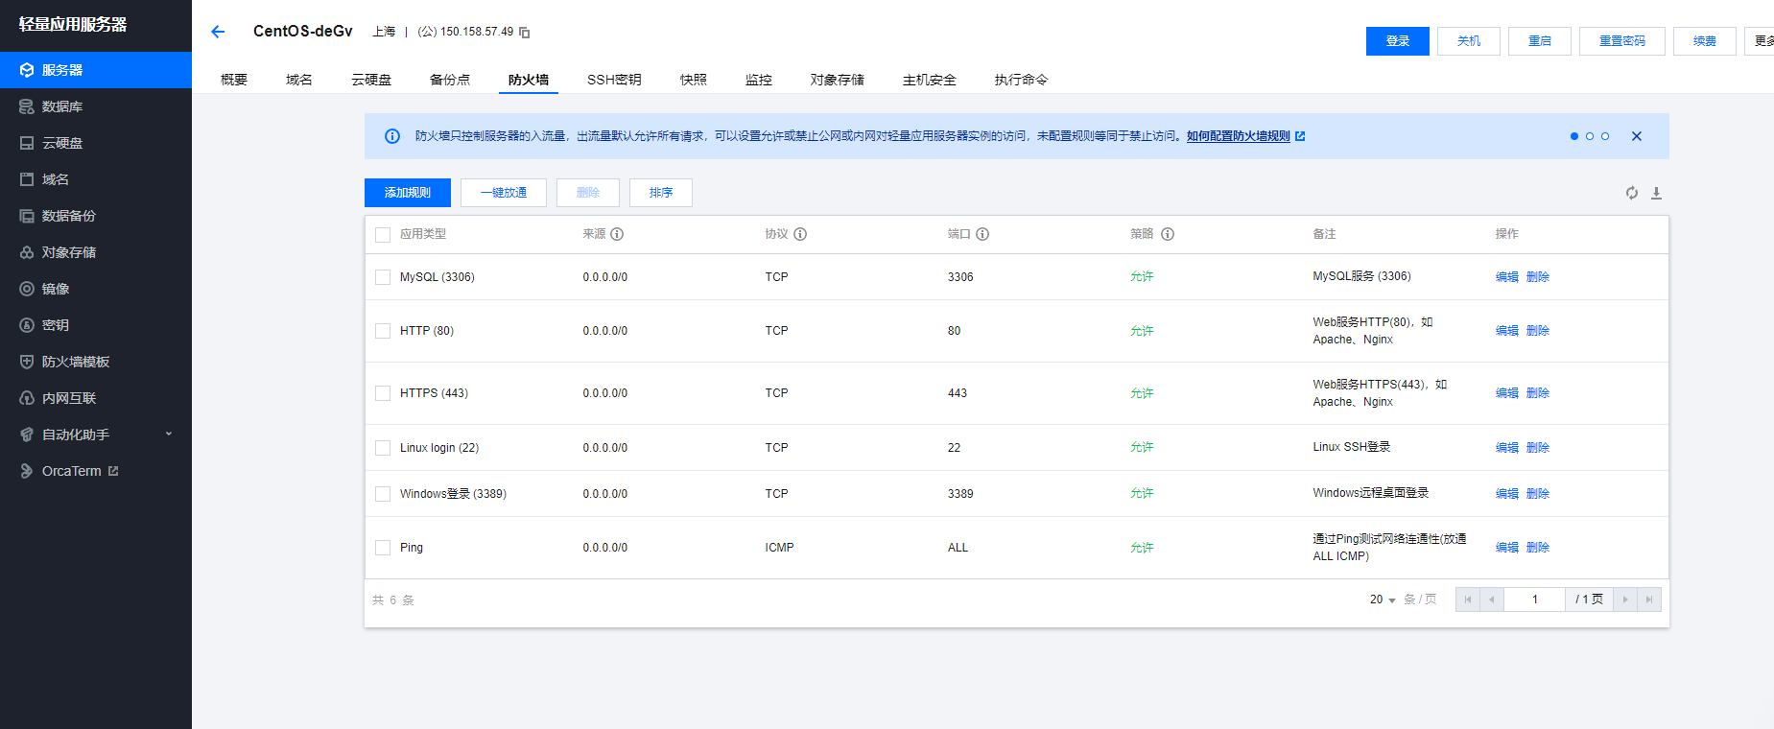Open the 如何配置防火墙规则 help link
Viewport: 1774px width, 729px height.
point(1238,136)
